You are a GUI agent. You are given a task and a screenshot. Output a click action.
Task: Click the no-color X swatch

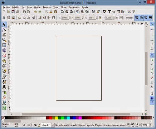pos(3,118)
